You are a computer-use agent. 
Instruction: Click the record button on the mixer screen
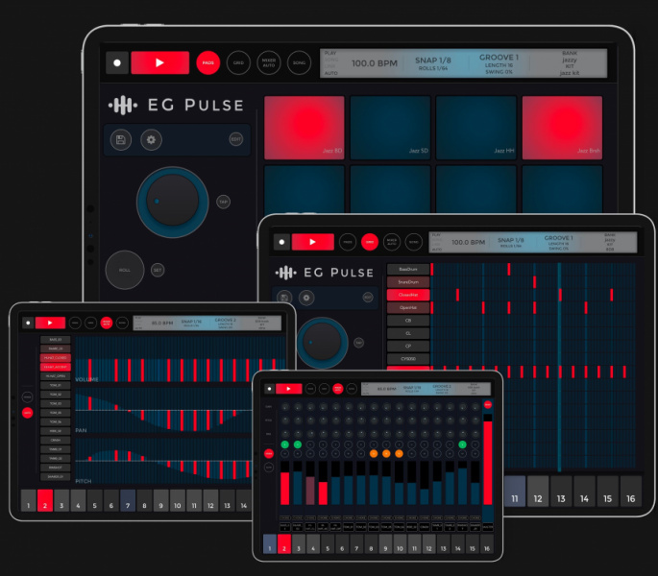click(269, 389)
